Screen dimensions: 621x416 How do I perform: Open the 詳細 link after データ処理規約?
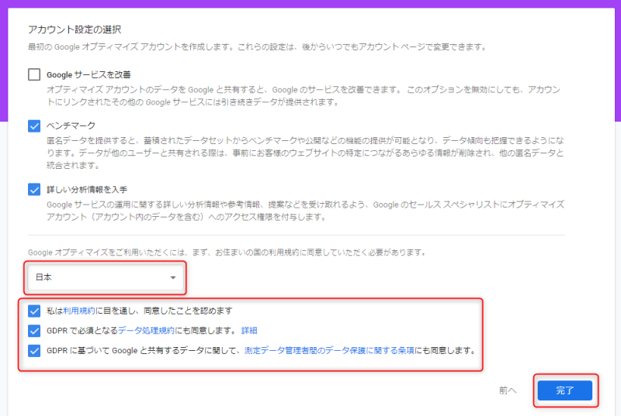[x=249, y=331]
